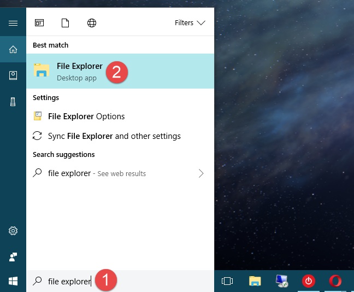Open File Explorer Options setting
Image resolution: width=354 pixels, height=292 pixels.
(86, 116)
